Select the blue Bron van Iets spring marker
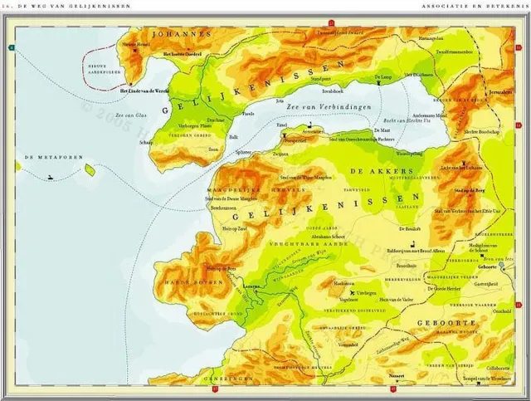 pyautogui.click(x=501, y=264)
